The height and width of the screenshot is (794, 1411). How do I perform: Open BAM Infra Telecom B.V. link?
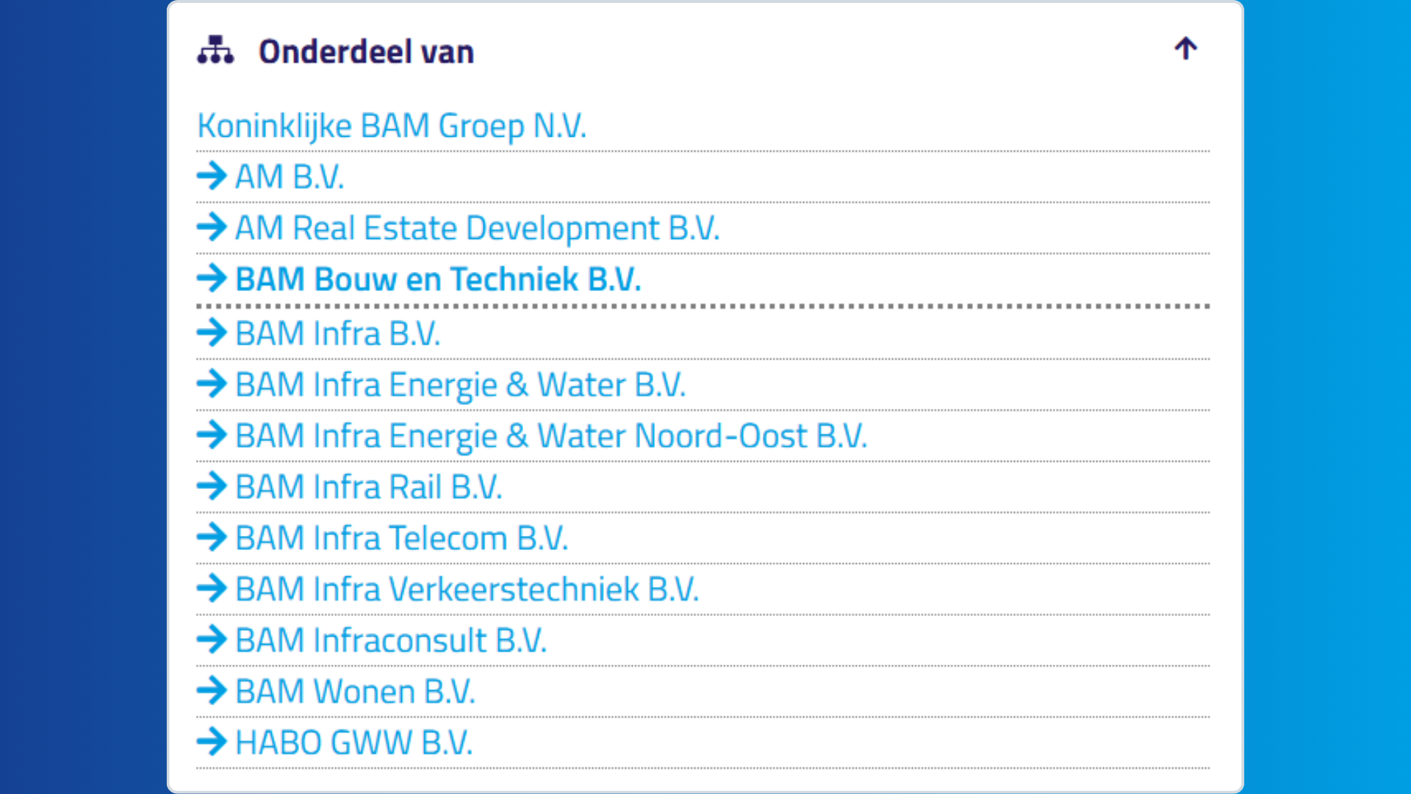coord(402,538)
